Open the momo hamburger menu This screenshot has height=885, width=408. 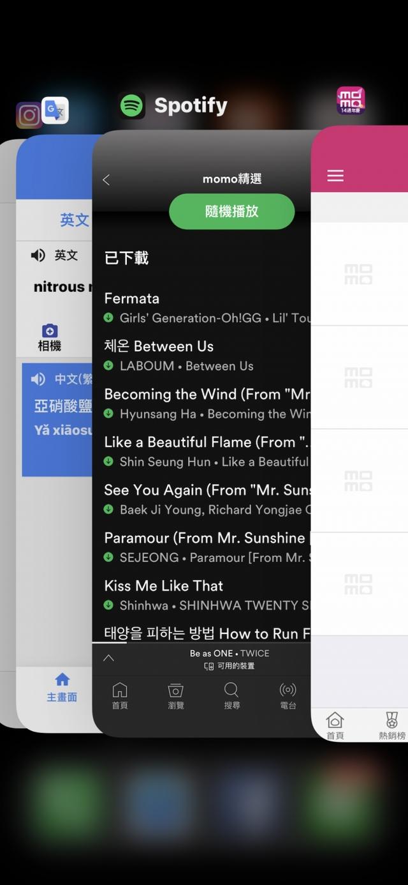click(x=335, y=176)
